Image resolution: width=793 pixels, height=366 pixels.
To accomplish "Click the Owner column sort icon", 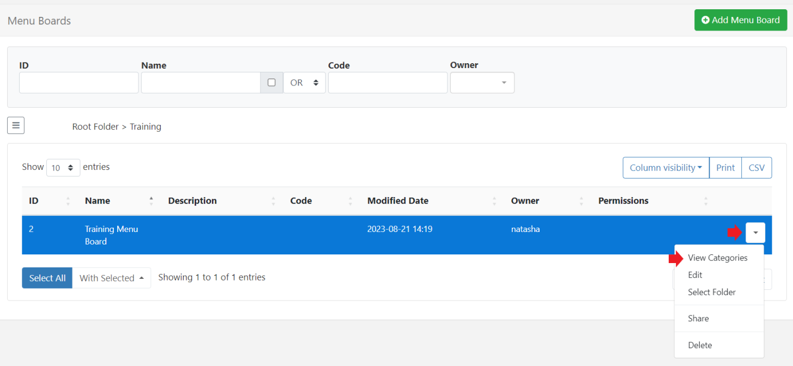I will point(581,201).
